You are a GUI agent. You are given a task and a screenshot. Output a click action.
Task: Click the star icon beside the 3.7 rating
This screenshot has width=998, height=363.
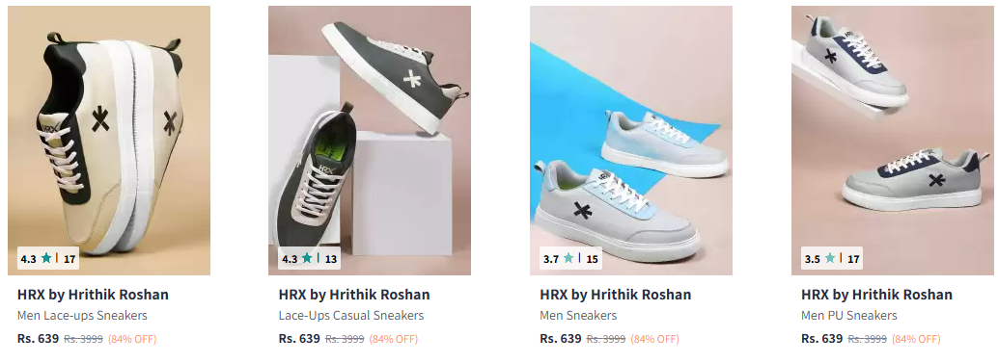click(568, 258)
